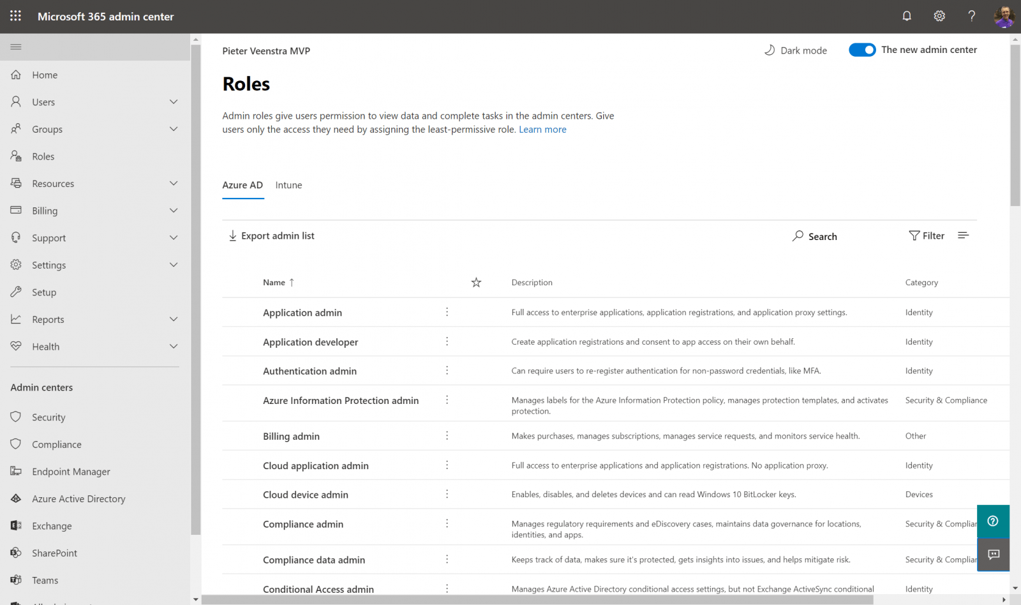This screenshot has width=1021, height=605.
Task: Open the app launcher waffle icon
Action: [16, 16]
